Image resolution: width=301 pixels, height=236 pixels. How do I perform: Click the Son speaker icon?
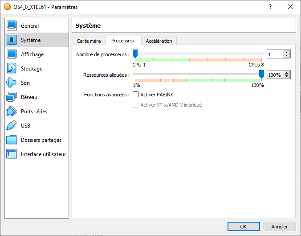tap(12, 83)
